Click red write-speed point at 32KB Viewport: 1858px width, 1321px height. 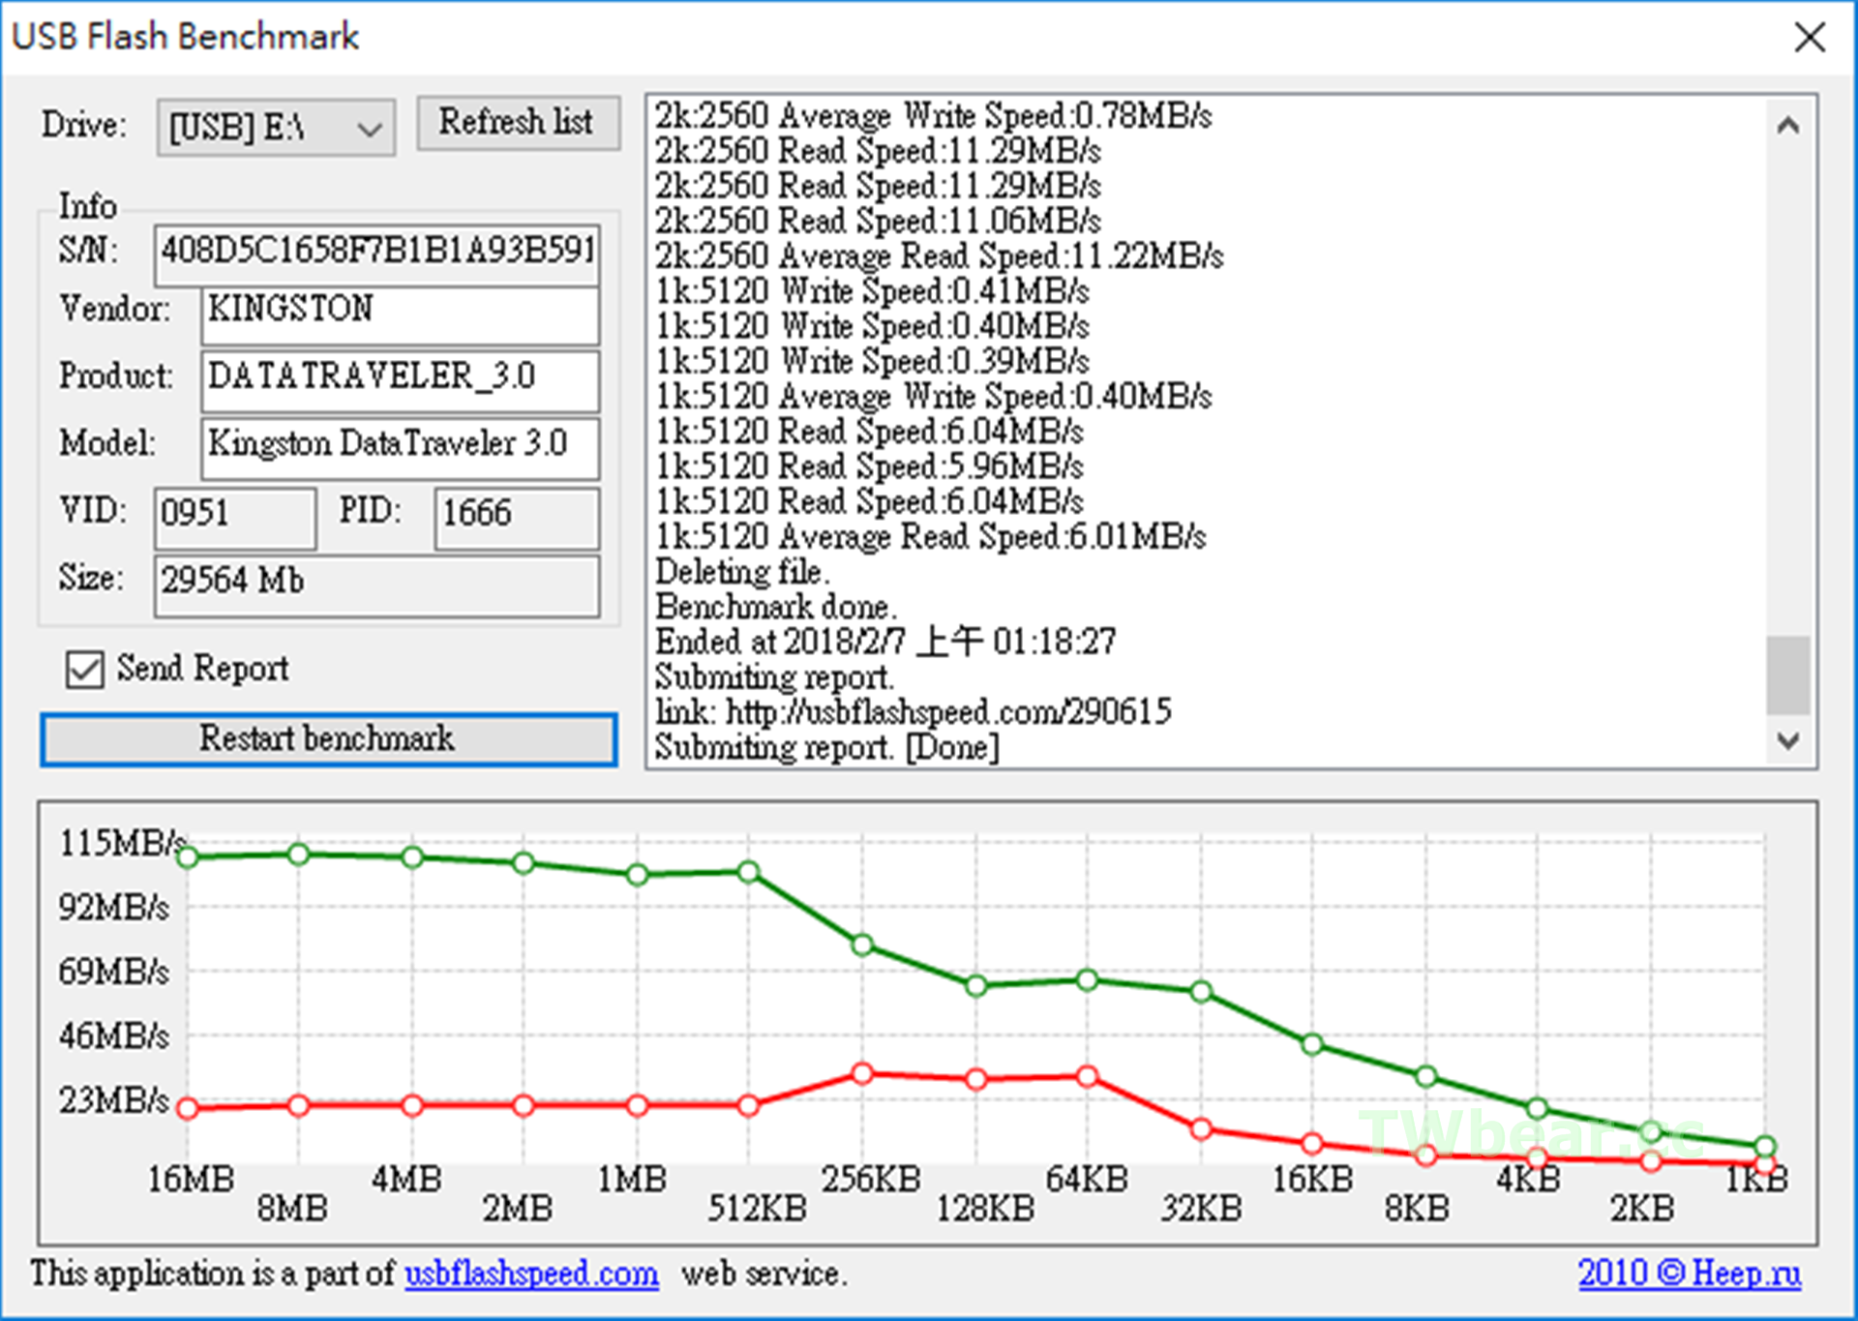(1201, 1128)
